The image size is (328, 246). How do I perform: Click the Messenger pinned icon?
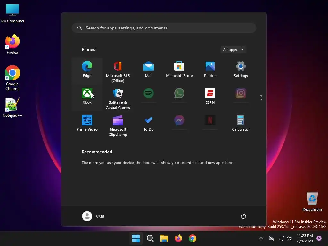tap(179, 120)
